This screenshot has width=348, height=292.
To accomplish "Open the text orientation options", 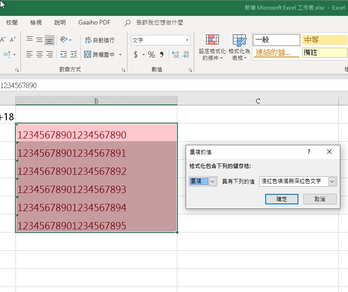I will point(66,40).
